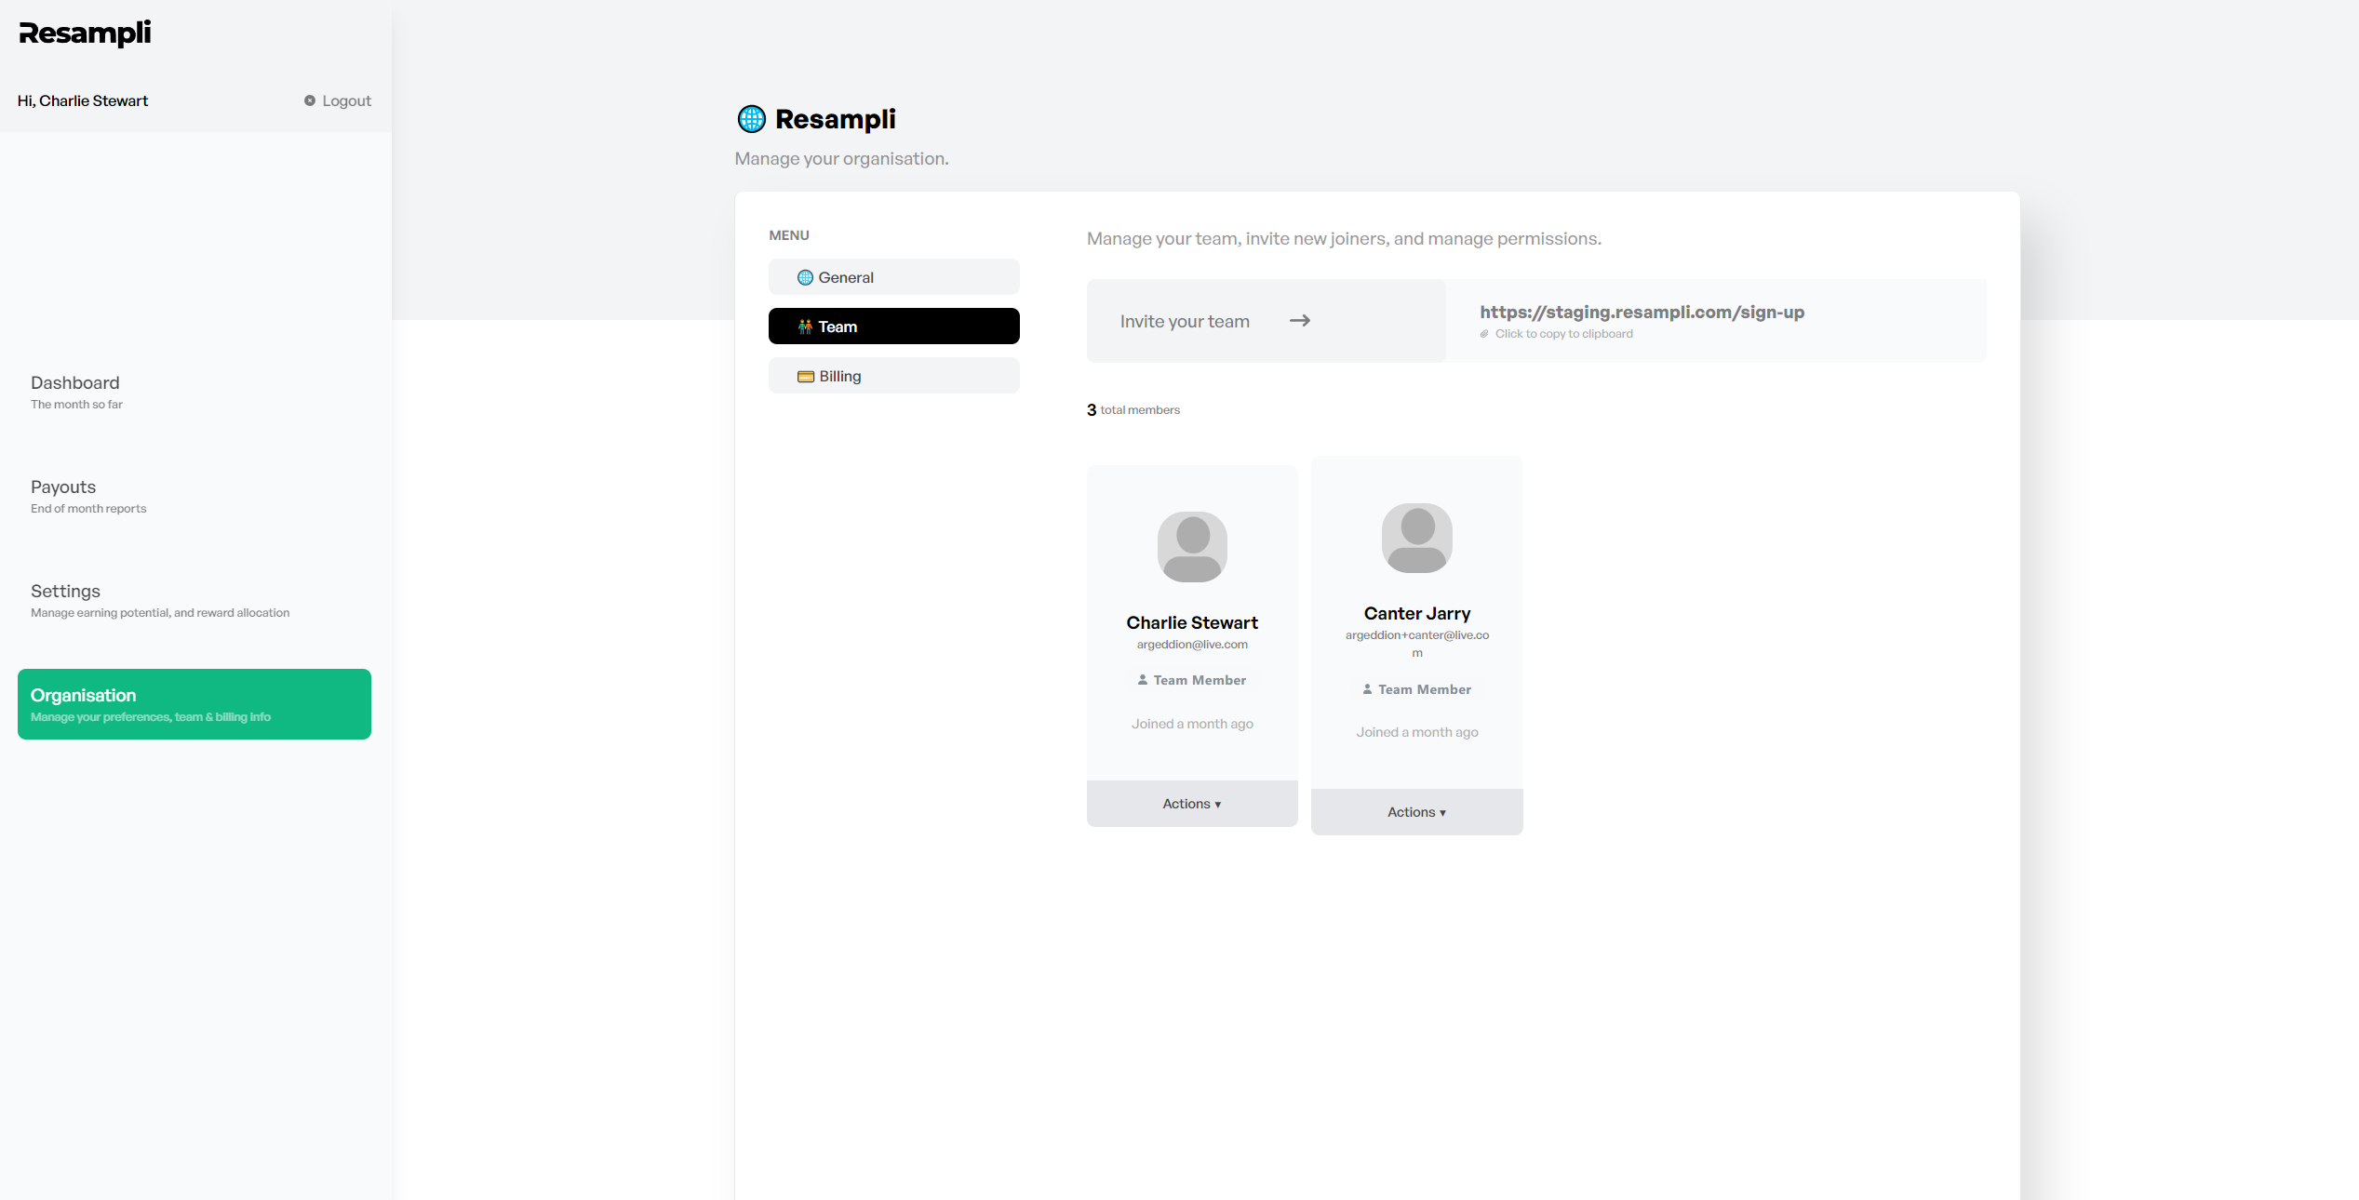Click the globe icon on General
The image size is (2359, 1200).
pyautogui.click(x=806, y=277)
